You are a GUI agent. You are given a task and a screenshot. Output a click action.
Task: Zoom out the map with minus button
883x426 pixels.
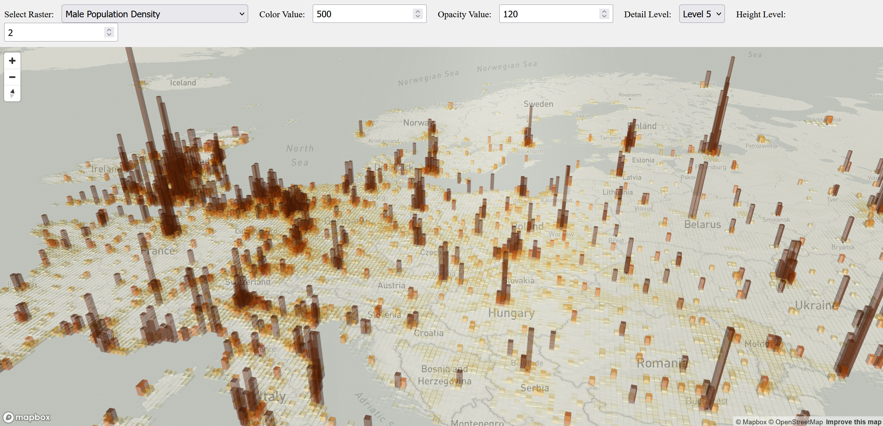[12, 77]
